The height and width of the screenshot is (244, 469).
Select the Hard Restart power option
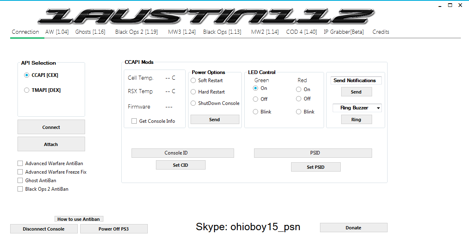coord(193,92)
